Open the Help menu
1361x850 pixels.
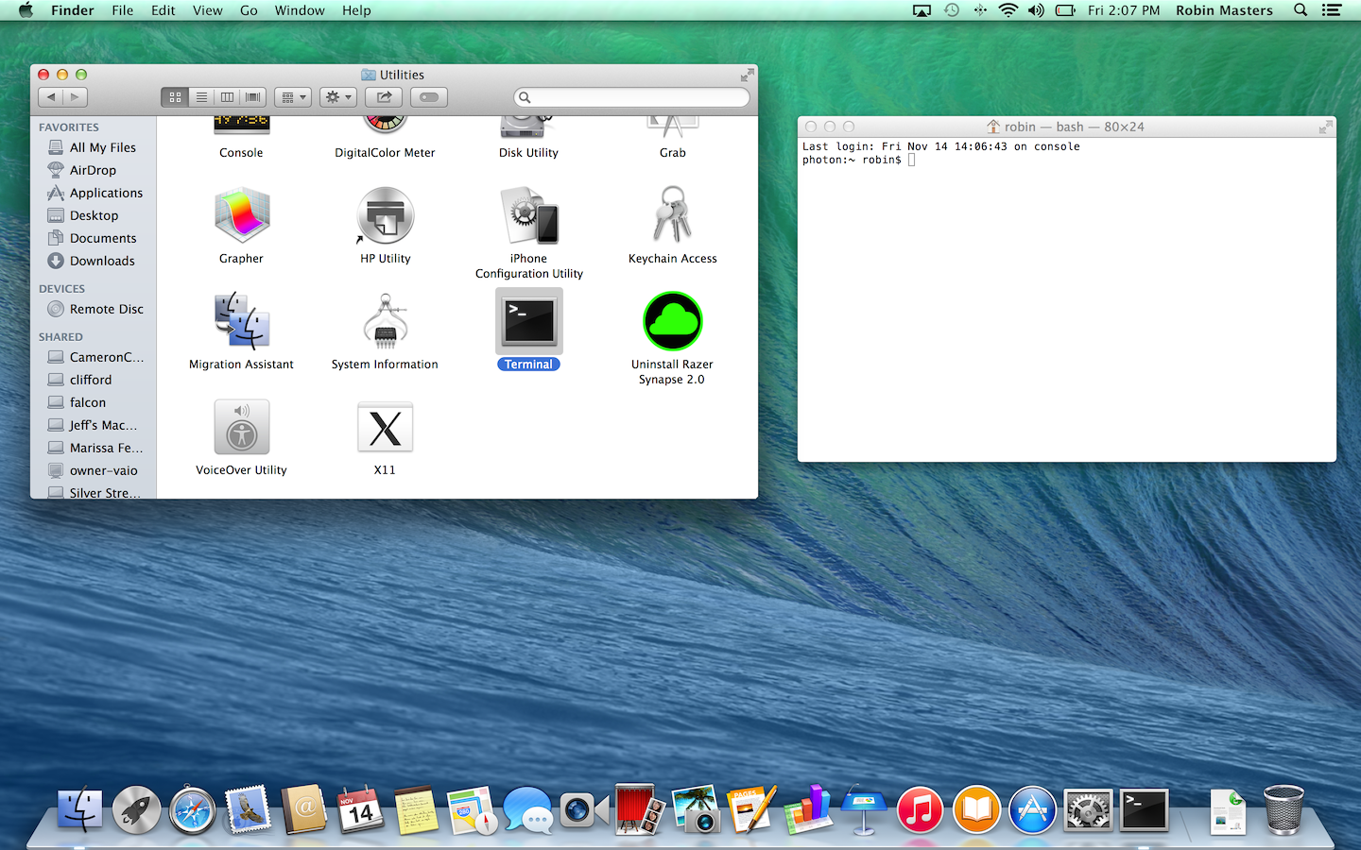[x=356, y=10]
